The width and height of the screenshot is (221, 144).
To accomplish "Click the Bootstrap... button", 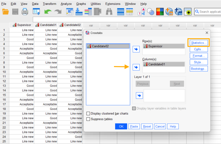I will pos(199,69).
